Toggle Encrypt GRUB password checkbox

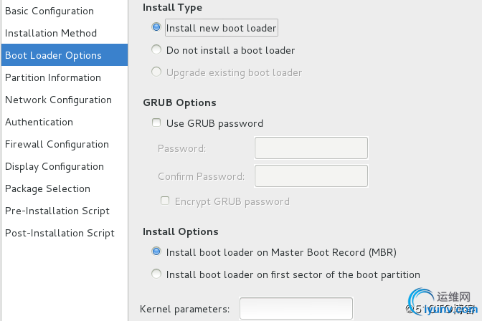point(165,201)
